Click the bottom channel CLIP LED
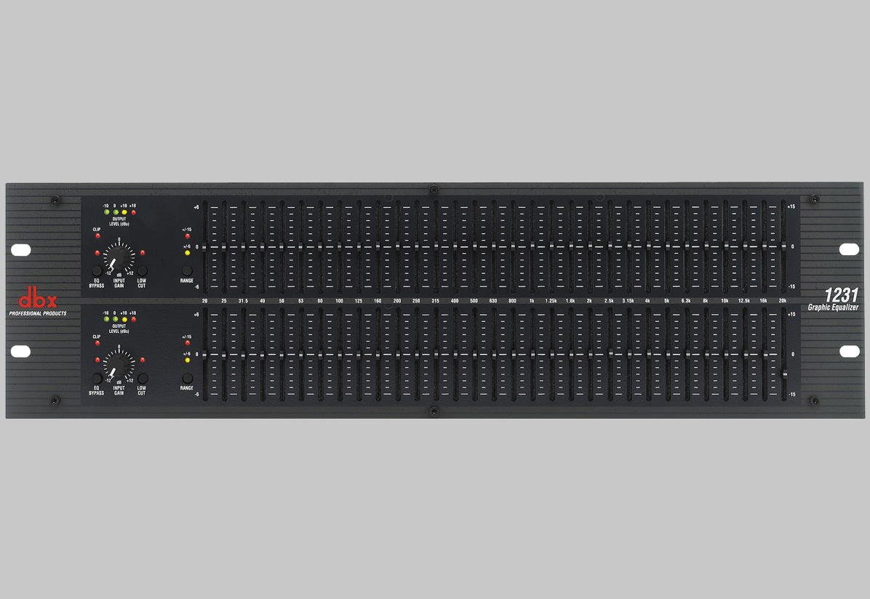This screenshot has width=870, height=599. click(97, 343)
